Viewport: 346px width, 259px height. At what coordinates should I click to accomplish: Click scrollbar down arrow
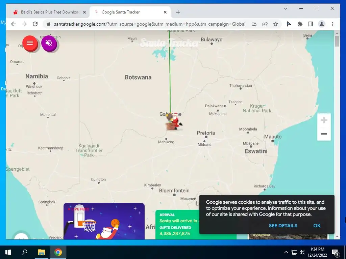pos(337,236)
